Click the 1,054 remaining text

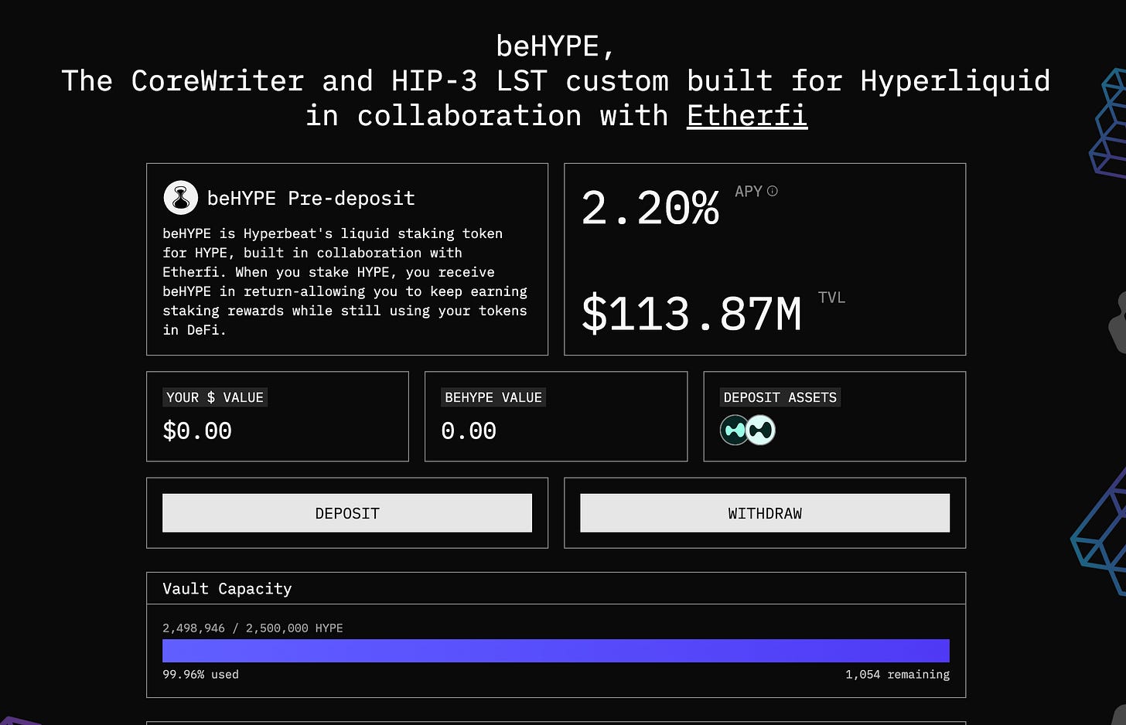pos(897,675)
